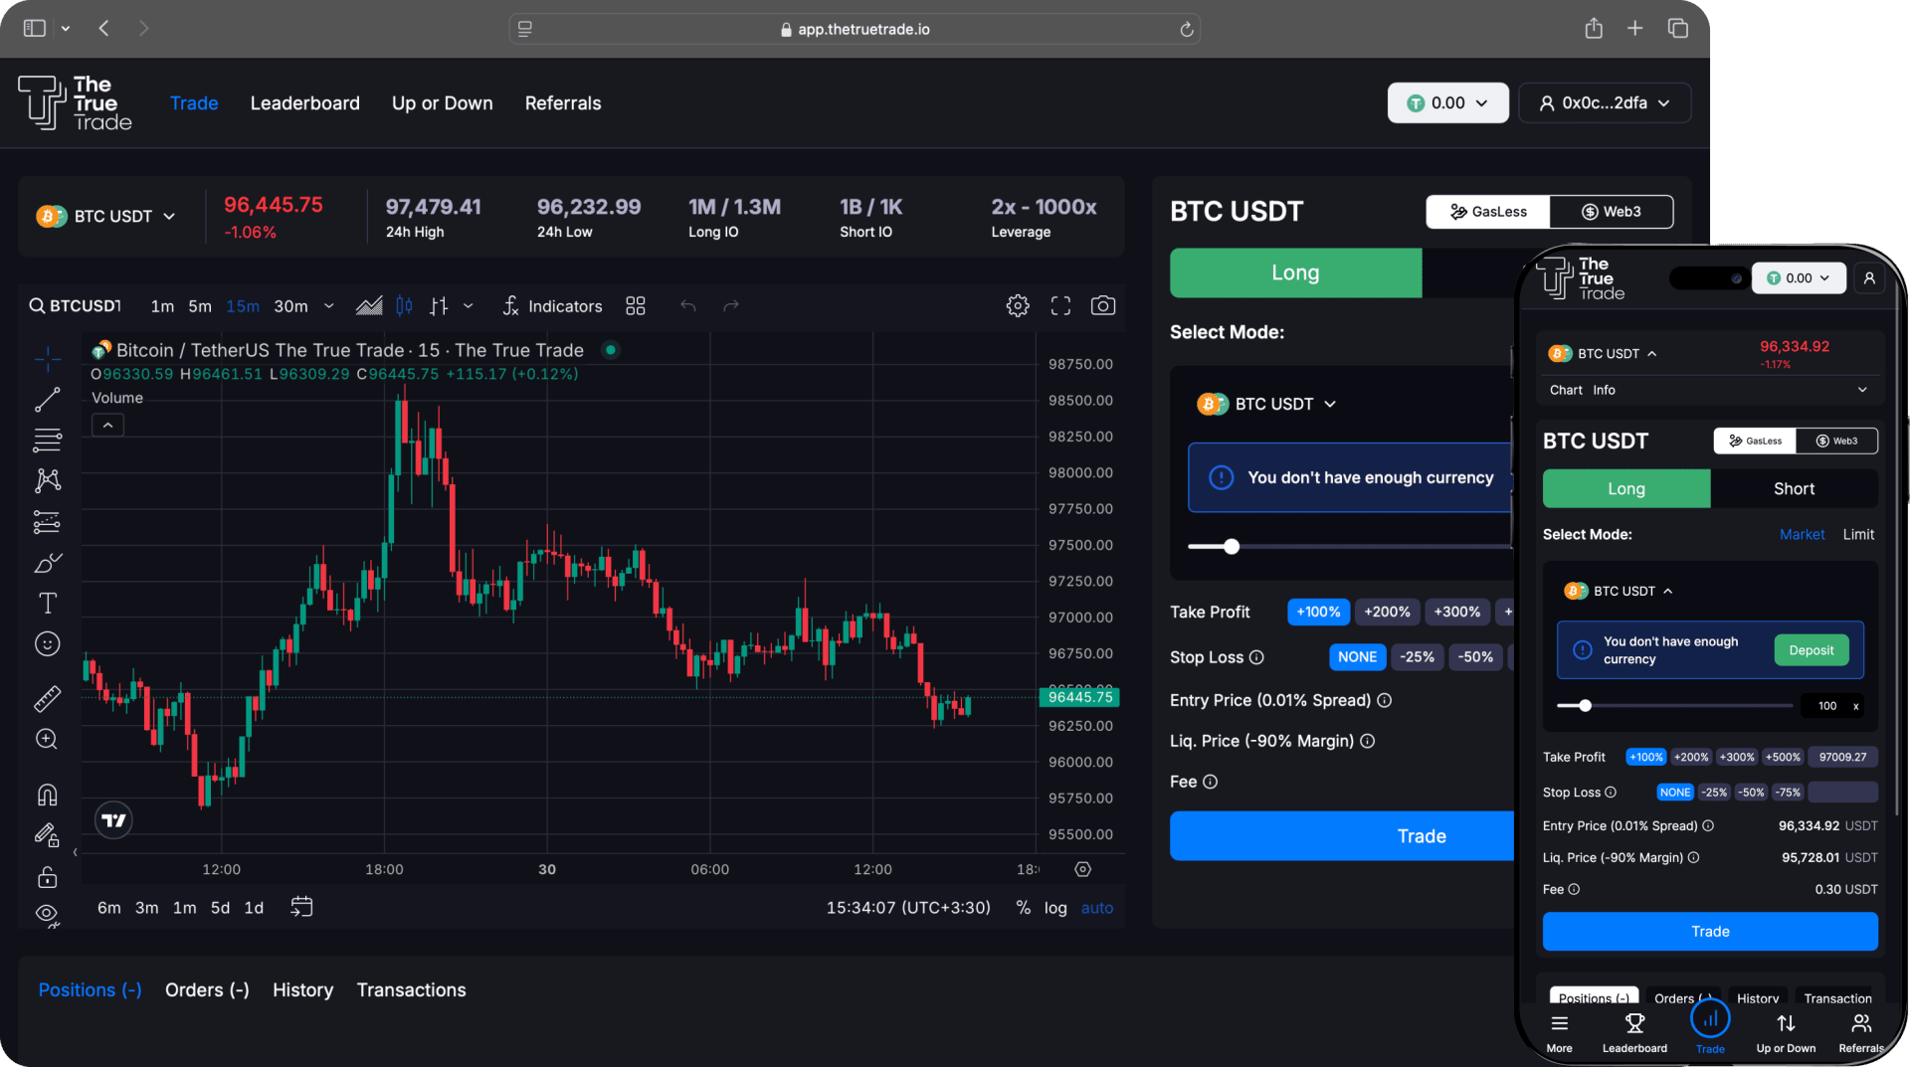Open the emoji stickers tool

coord(47,643)
